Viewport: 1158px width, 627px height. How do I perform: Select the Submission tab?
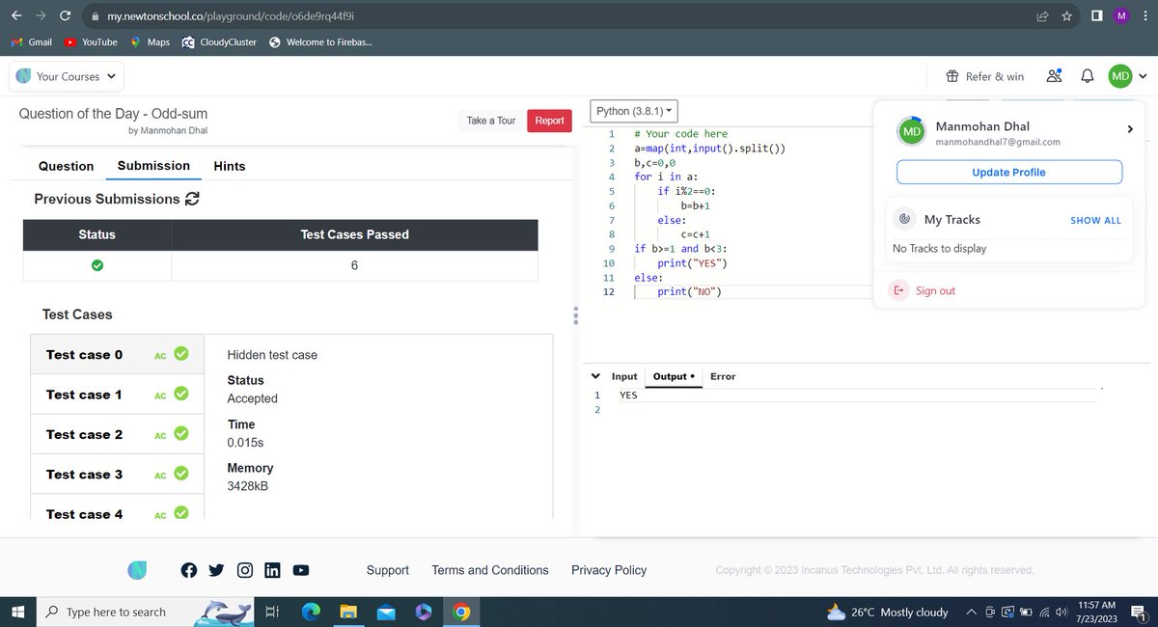tap(153, 166)
